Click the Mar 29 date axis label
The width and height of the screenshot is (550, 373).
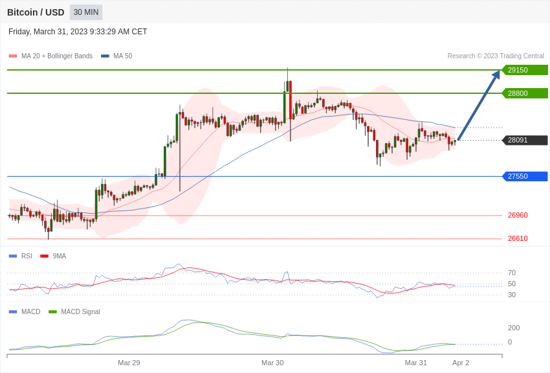(129, 363)
